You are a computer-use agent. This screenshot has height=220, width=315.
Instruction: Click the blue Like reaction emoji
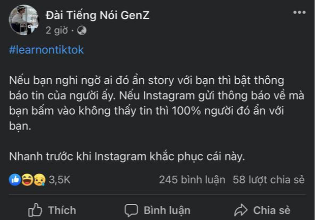pyautogui.click(x=16, y=179)
